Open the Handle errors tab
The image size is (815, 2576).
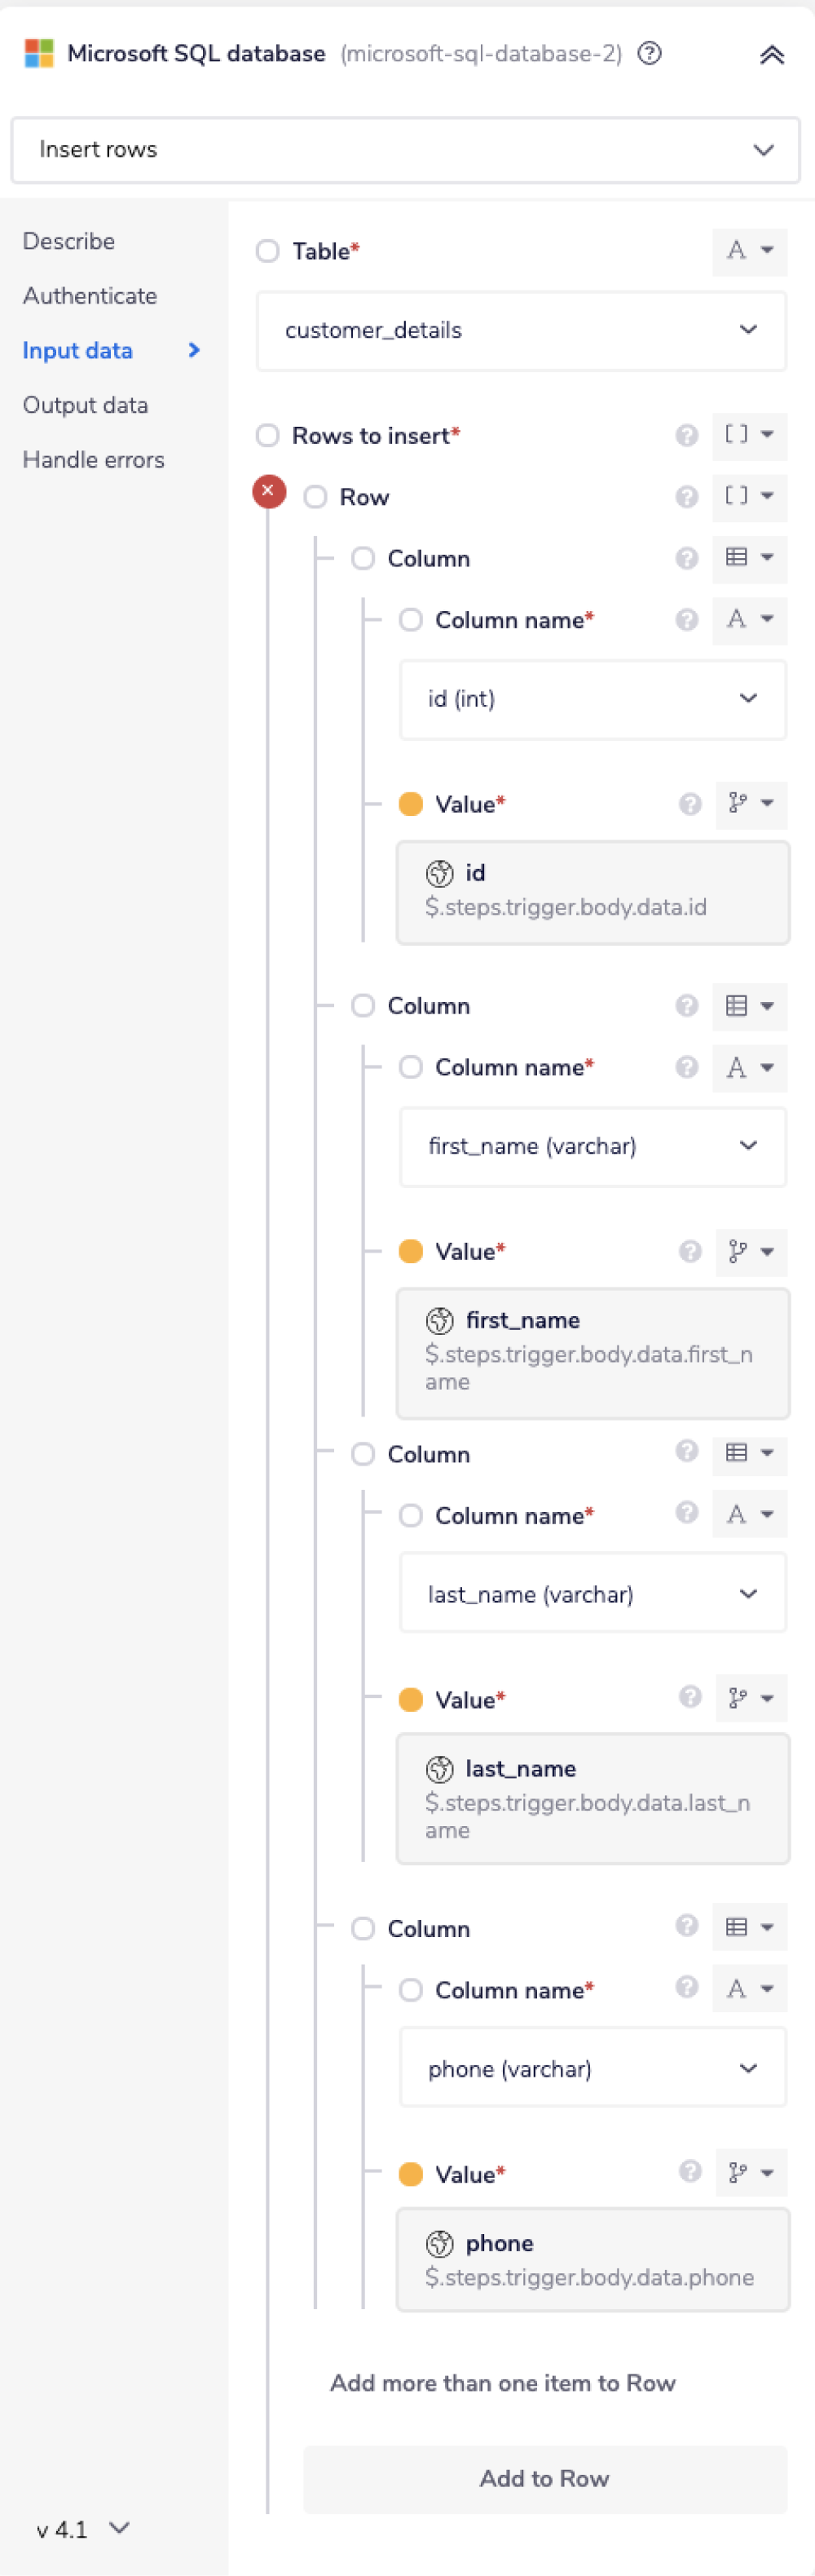(93, 460)
